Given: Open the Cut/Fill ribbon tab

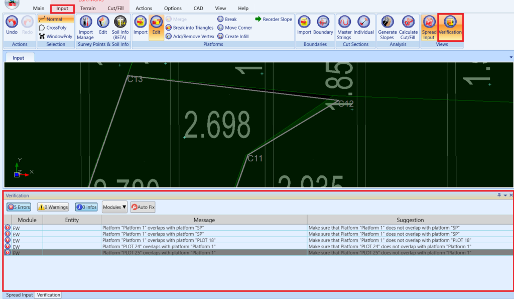Looking at the screenshot, I should point(116,8).
